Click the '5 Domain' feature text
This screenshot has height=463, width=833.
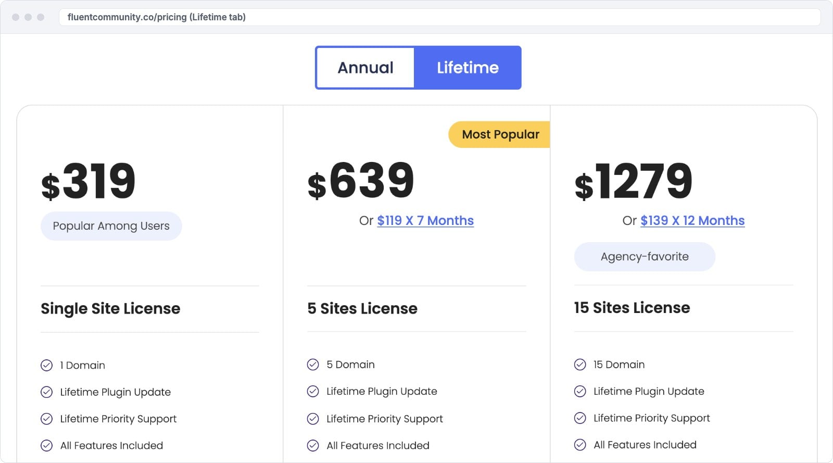click(350, 365)
